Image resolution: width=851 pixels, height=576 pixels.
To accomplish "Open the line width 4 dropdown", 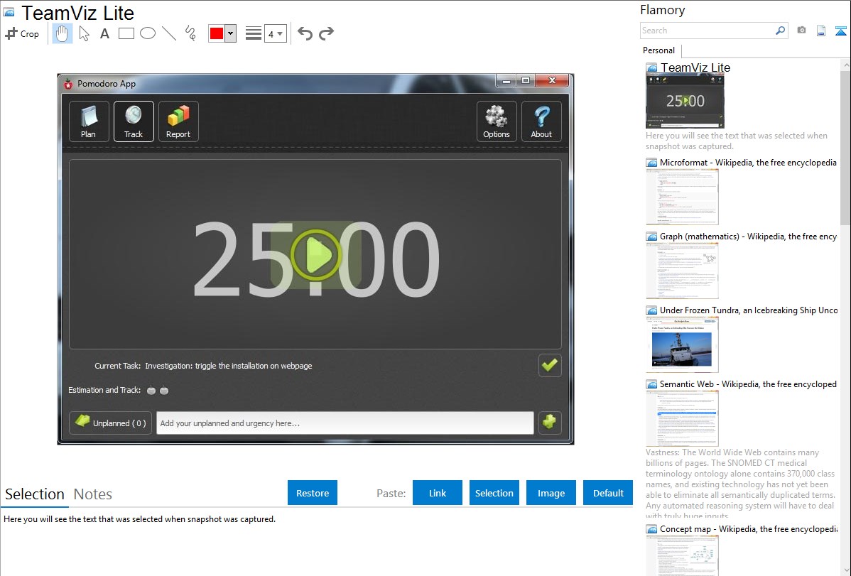I will 275,33.
